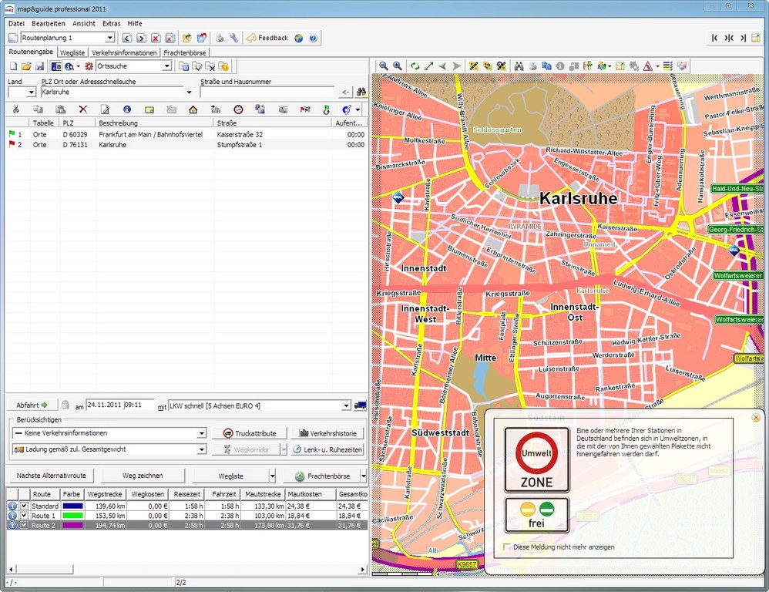Zoom in the map view
The height and width of the screenshot is (592, 769).
(398, 66)
